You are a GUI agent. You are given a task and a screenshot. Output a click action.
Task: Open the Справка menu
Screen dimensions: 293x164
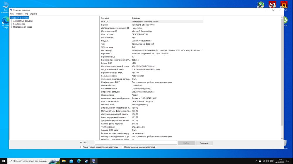coord(33,14)
